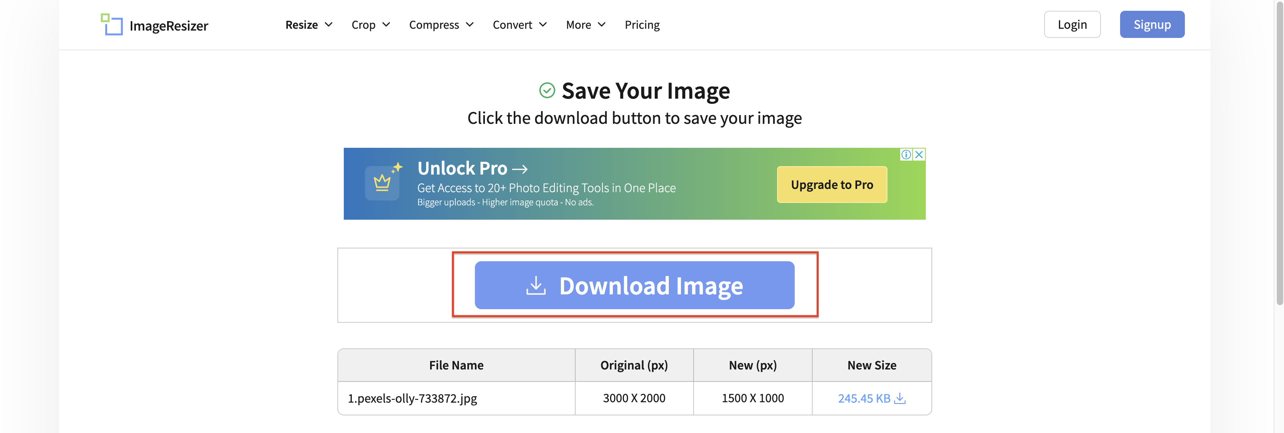Click the Download Image button

(x=634, y=286)
